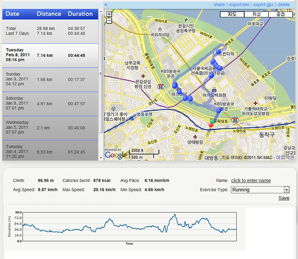Viewport: 298px width, 259px height.
Task: Select the Tuesday Feb.8, 2011 workout
Action: (x=50, y=56)
